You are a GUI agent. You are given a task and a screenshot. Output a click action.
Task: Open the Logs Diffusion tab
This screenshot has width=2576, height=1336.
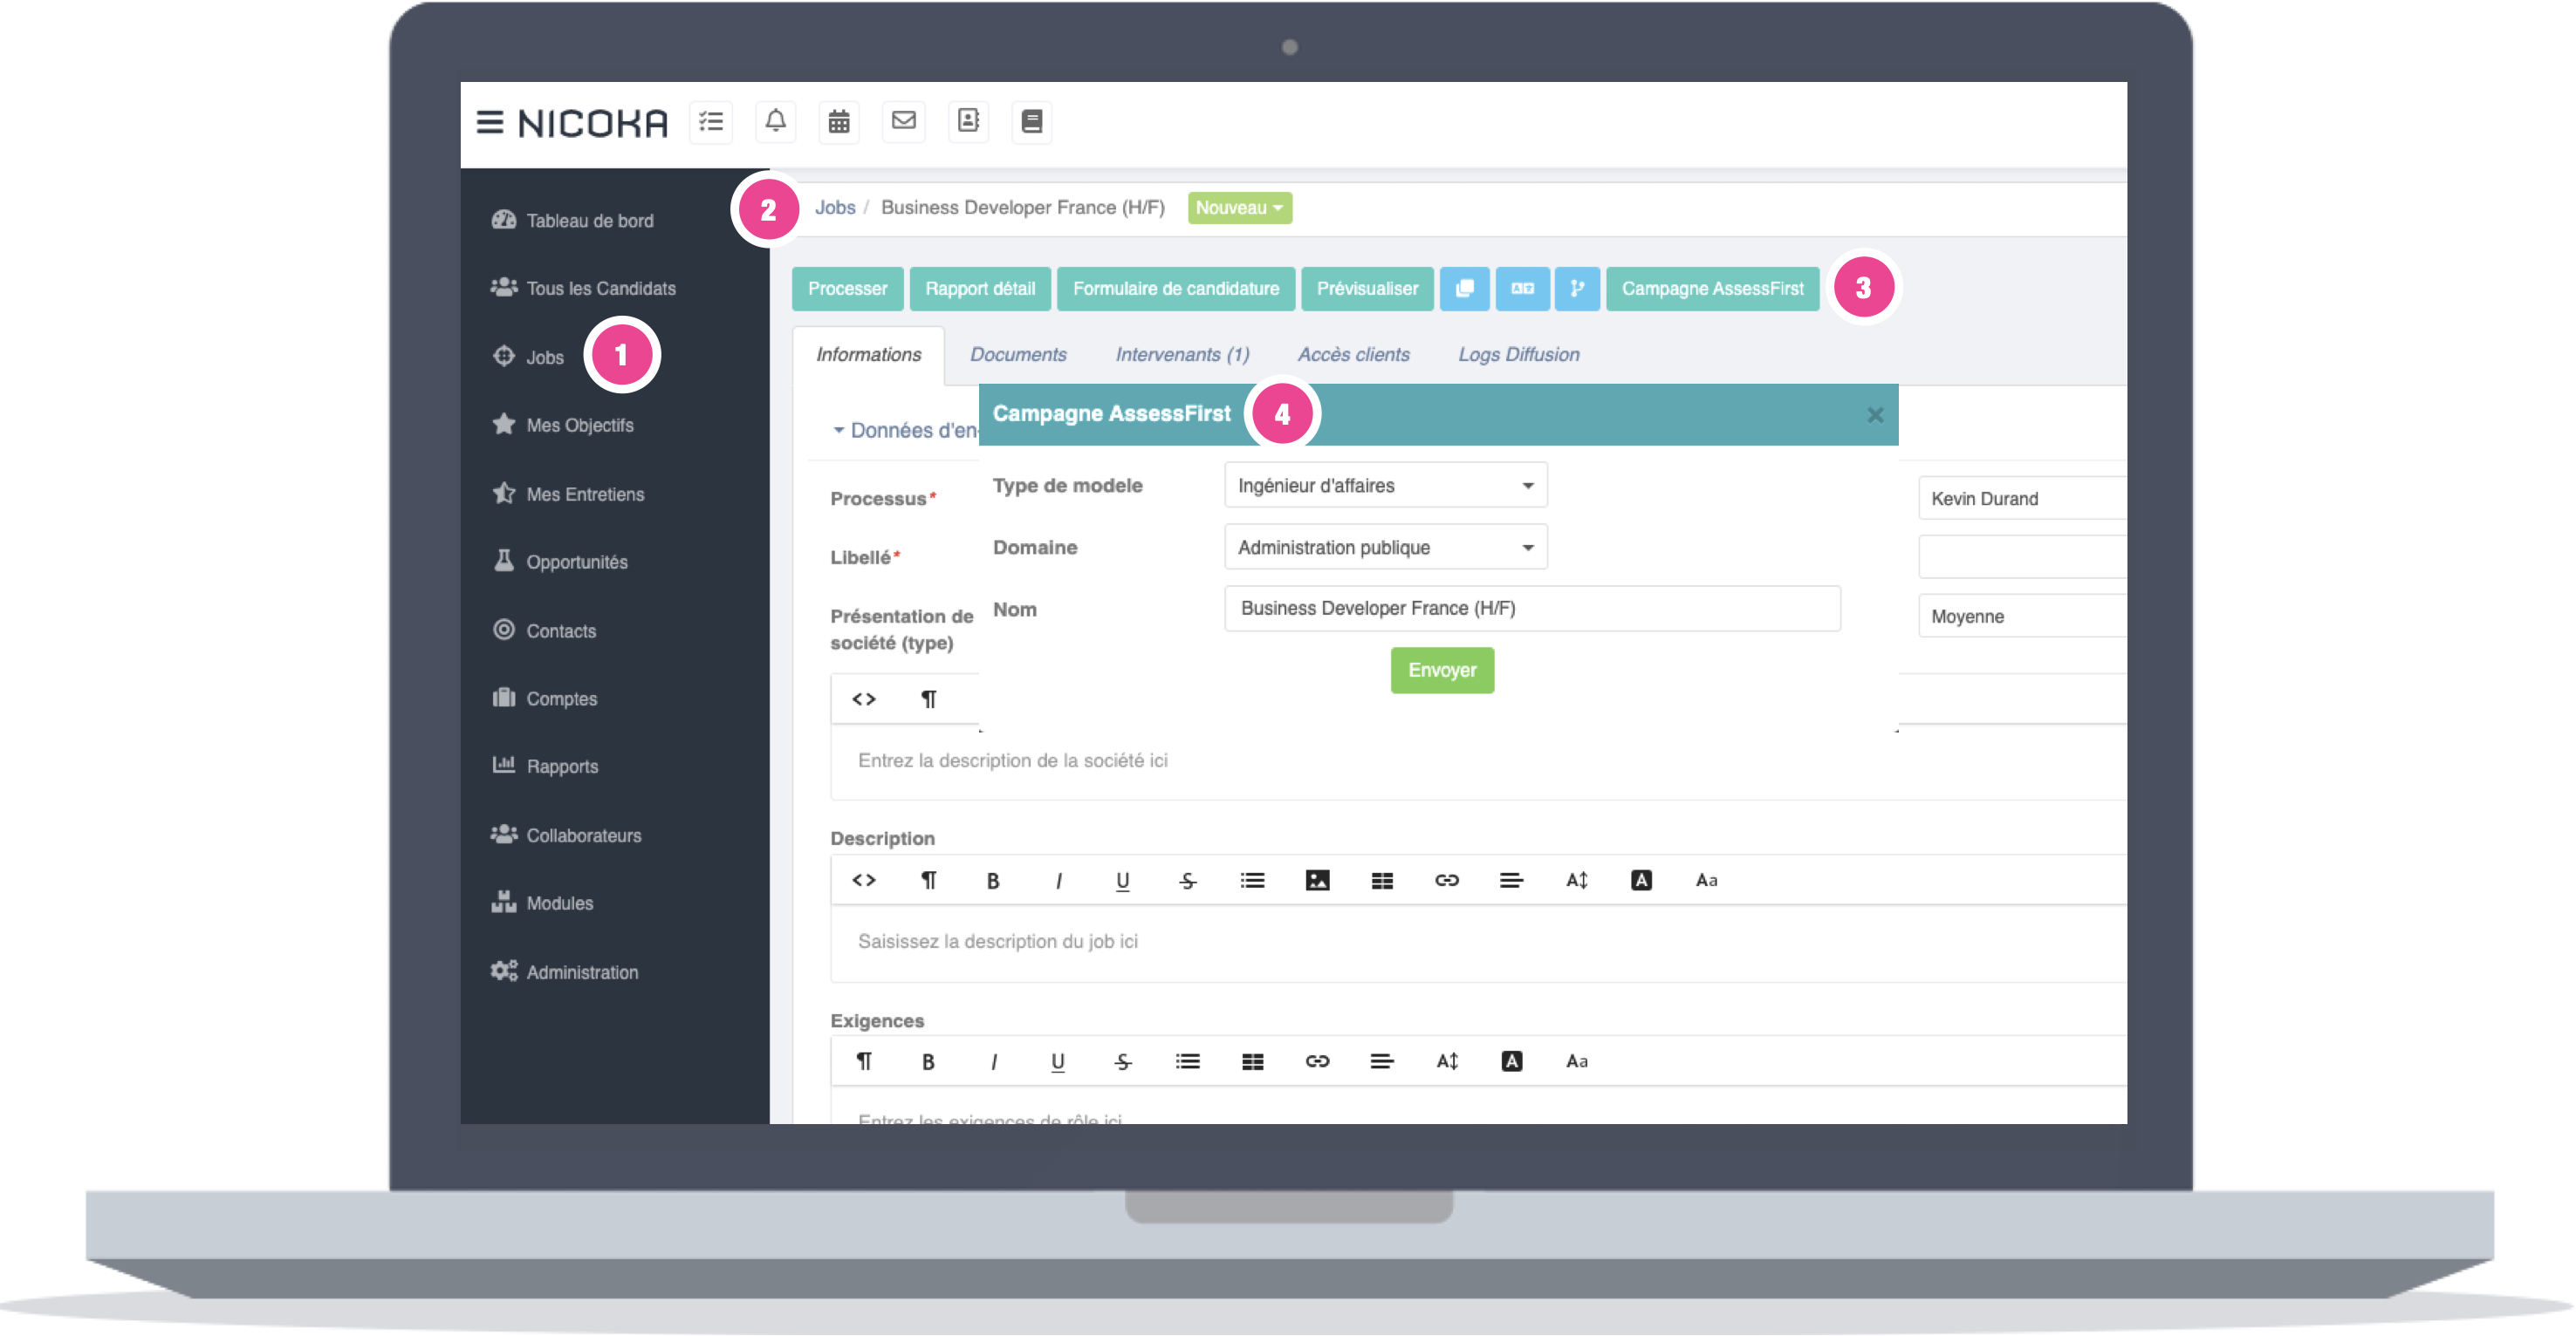1518,355
